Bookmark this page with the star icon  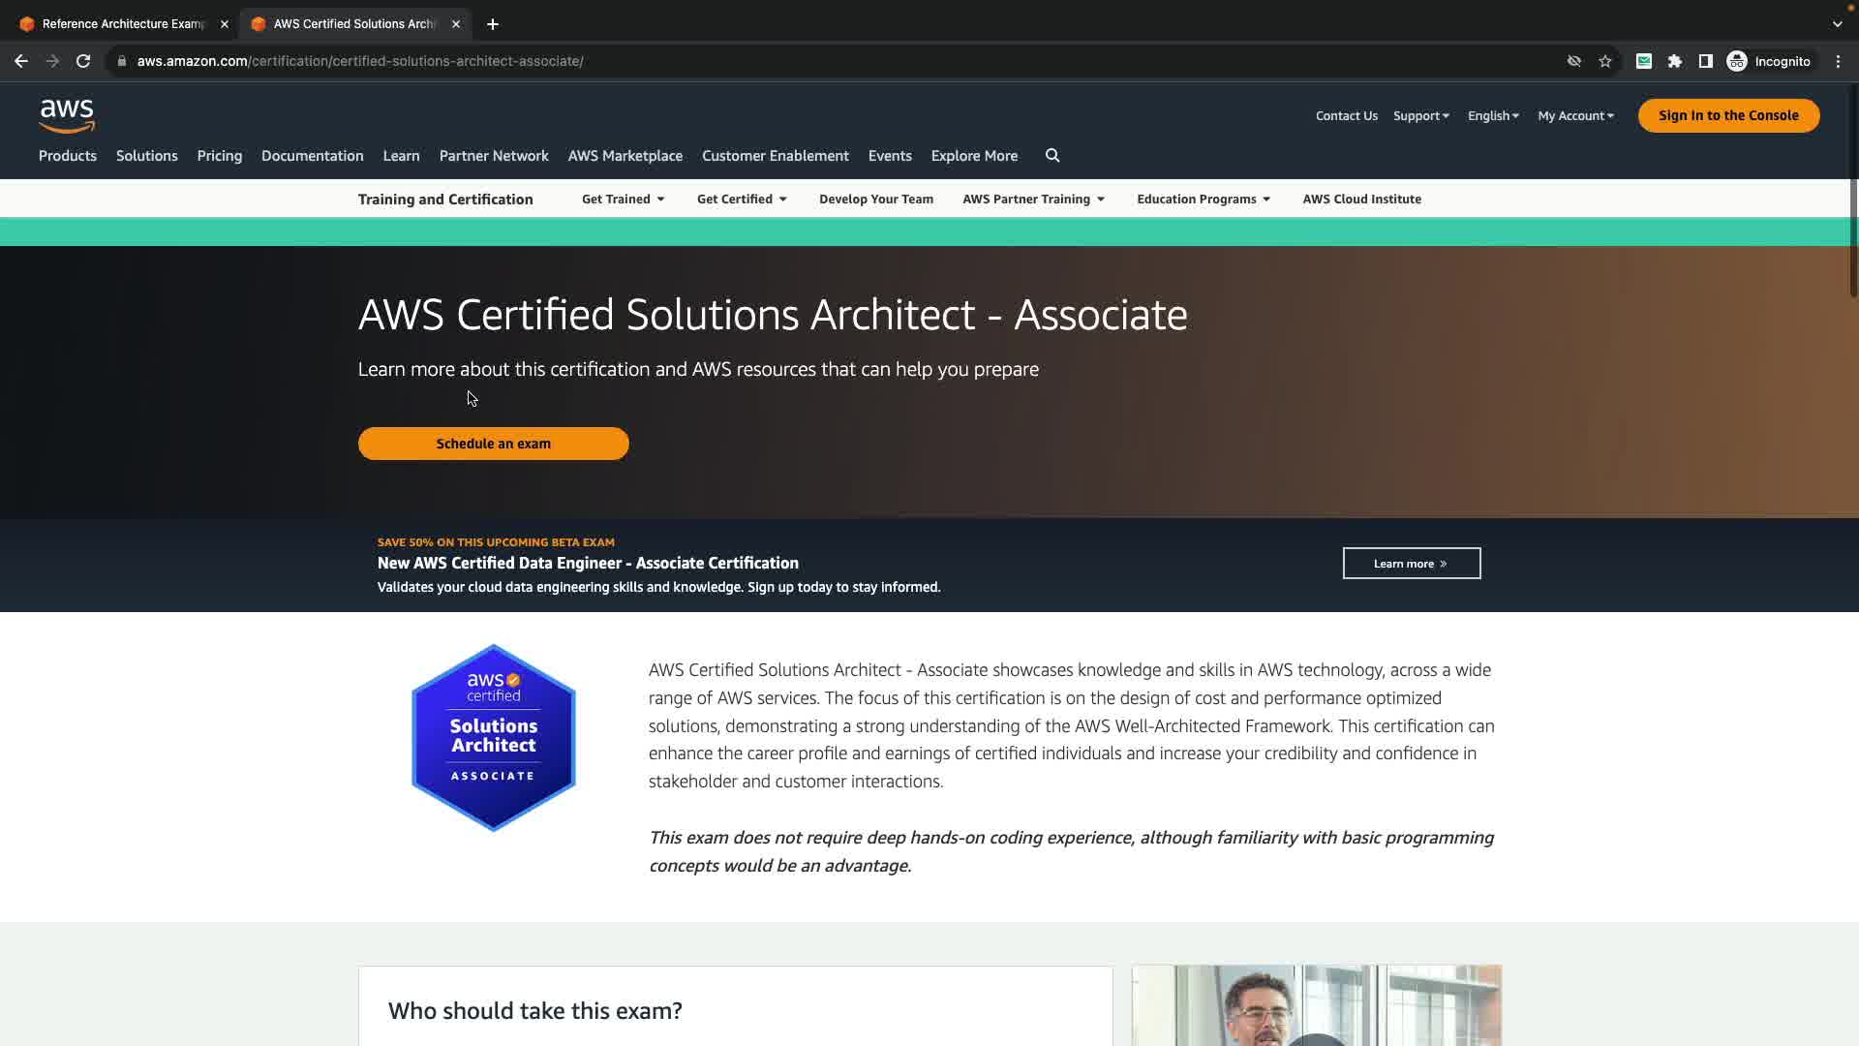[x=1605, y=61]
